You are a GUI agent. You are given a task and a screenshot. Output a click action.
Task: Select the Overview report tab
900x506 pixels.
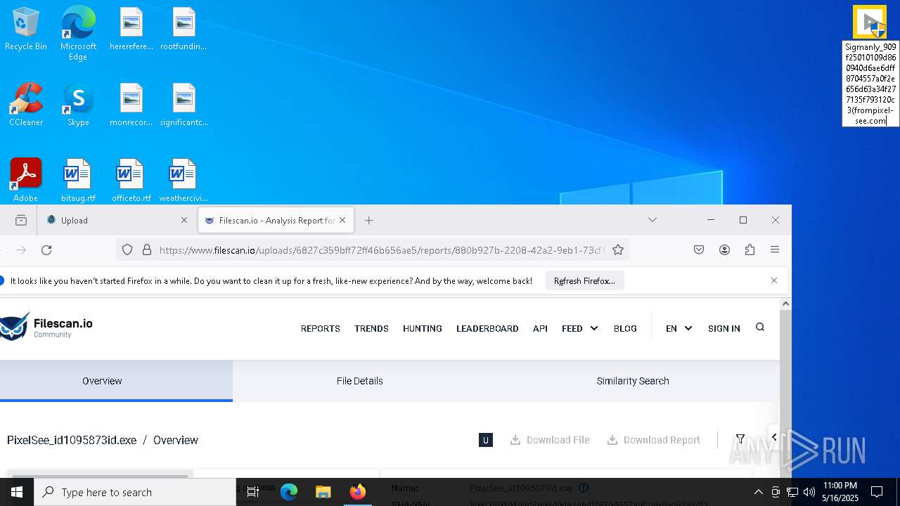click(102, 381)
